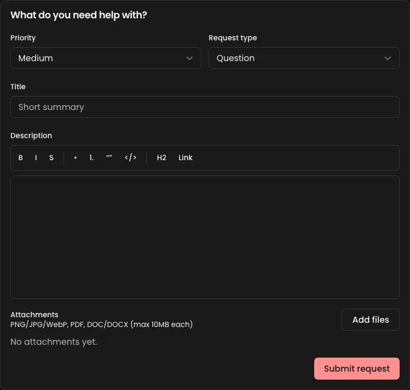The image size is (410, 390).
Task: Insert a Link in the description
Action: [185, 158]
